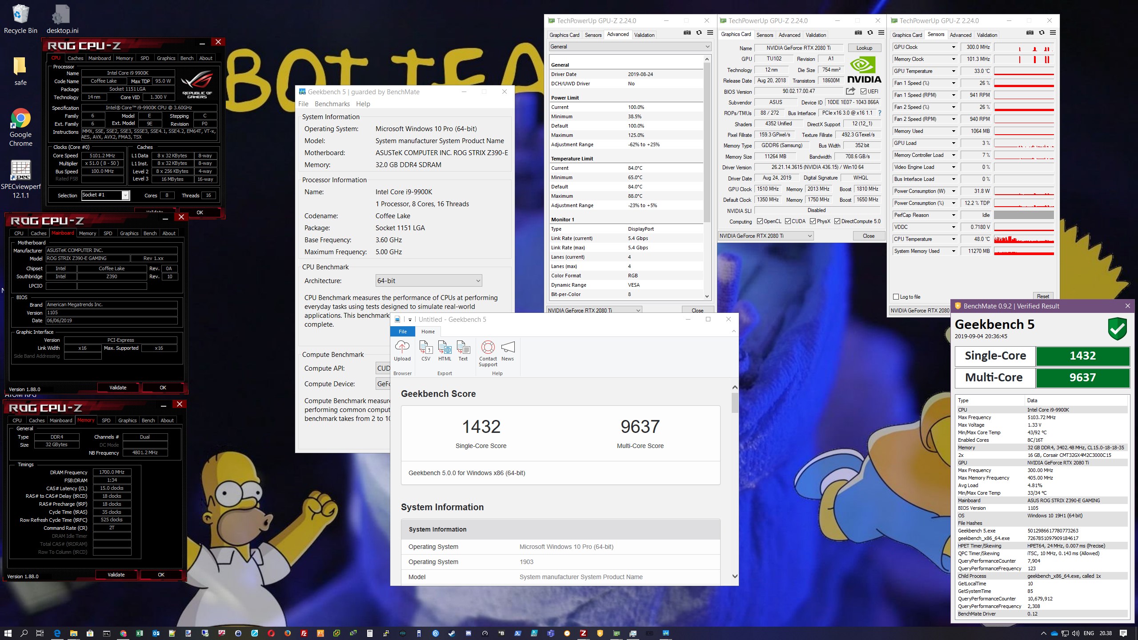Screen dimensions: 1138x640
Task: Open the GPU Clock sensor dropdown arrow
Action: 953,47
